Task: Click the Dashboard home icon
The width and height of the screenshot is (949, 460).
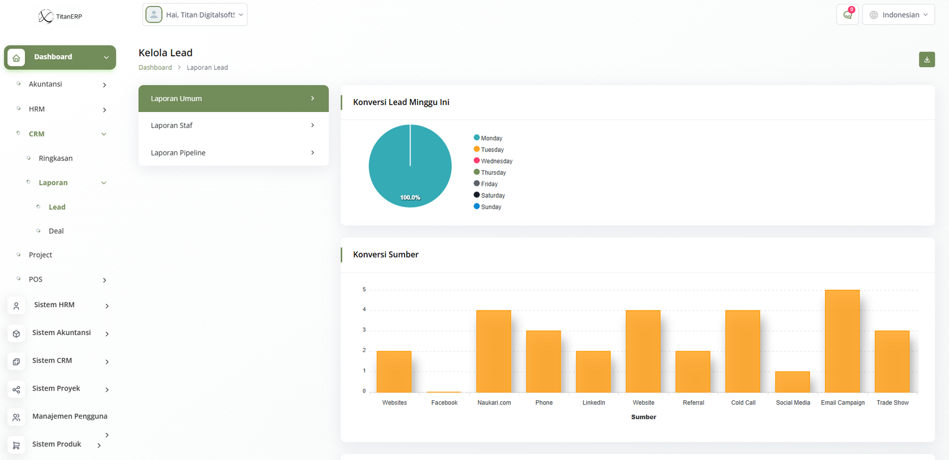Action: click(x=17, y=57)
